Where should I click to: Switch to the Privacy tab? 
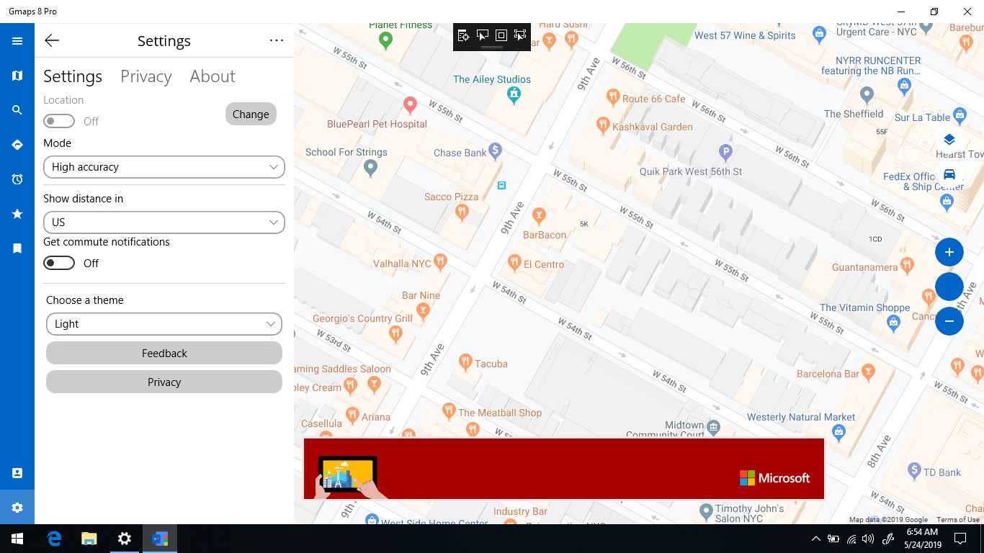click(x=146, y=76)
